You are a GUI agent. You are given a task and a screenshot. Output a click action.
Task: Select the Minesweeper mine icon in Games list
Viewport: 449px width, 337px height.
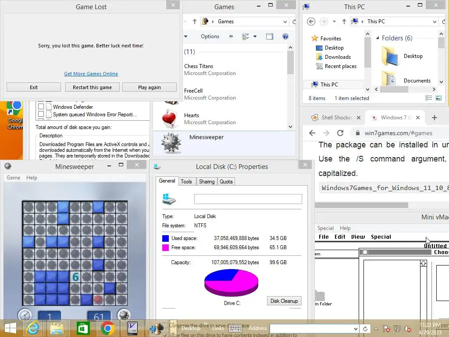(171, 143)
